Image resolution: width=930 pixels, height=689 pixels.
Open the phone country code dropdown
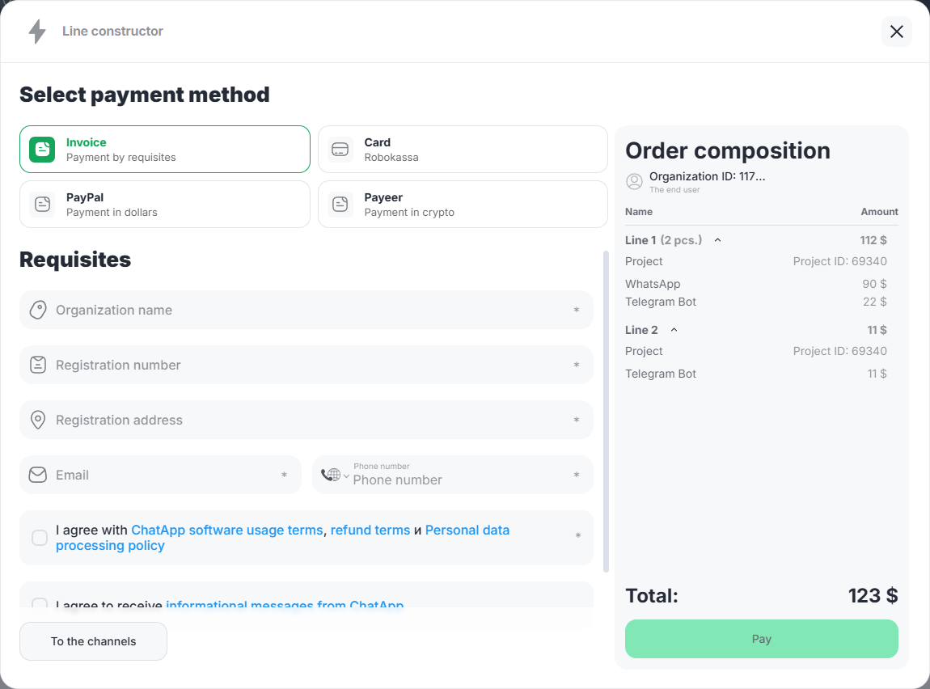(x=335, y=476)
